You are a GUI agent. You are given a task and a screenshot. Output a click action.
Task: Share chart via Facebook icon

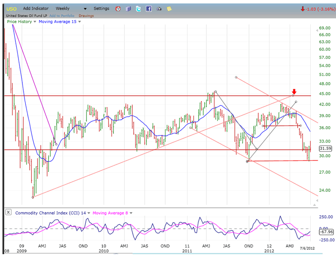click(x=148, y=9)
